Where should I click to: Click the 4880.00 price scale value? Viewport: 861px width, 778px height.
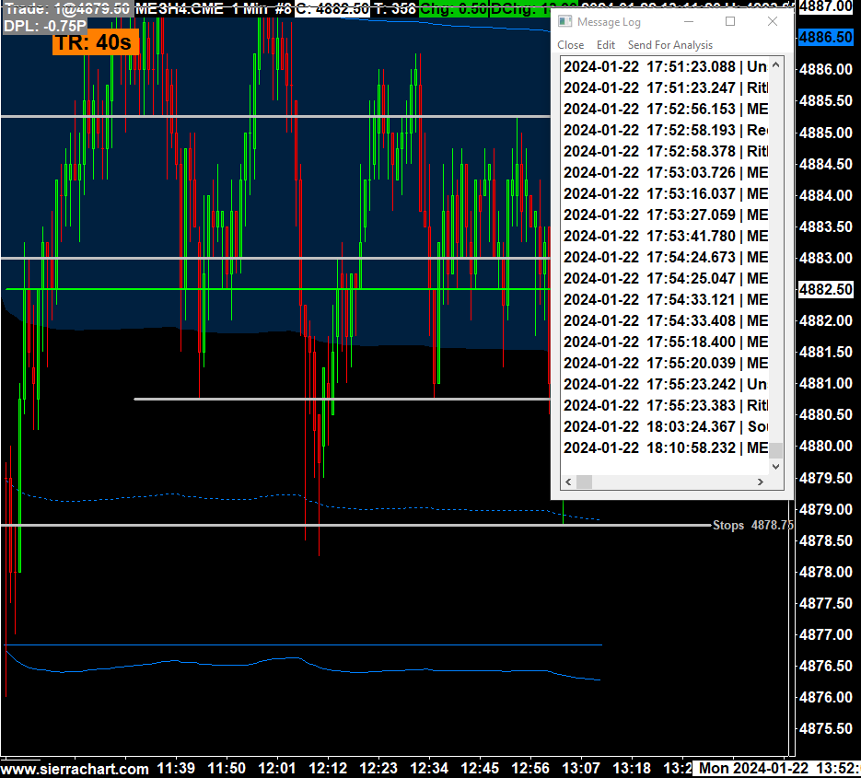pos(825,446)
